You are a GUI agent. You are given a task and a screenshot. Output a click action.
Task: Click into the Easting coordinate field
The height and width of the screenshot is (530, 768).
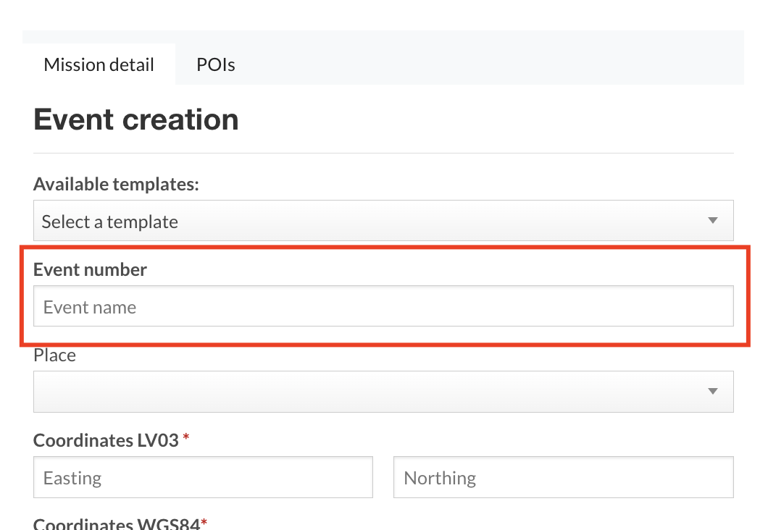pyautogui.click(x=203, y=477)
